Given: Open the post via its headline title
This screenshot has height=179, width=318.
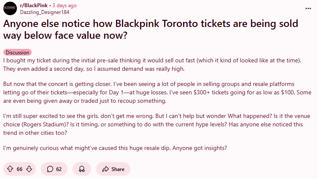Looking at the screenshot, I should coord(151,29).
